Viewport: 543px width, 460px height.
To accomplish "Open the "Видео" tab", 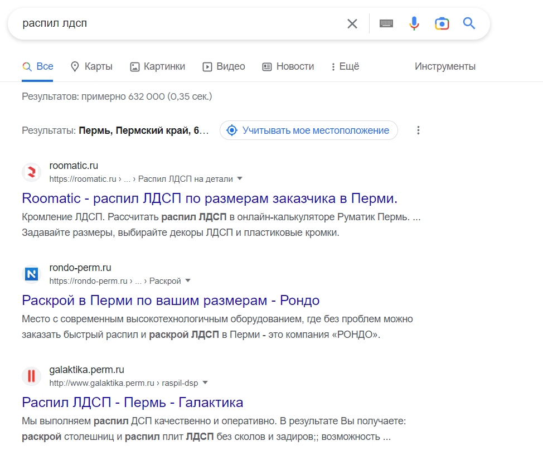I will pyautogui.click(x=224, y=66).
